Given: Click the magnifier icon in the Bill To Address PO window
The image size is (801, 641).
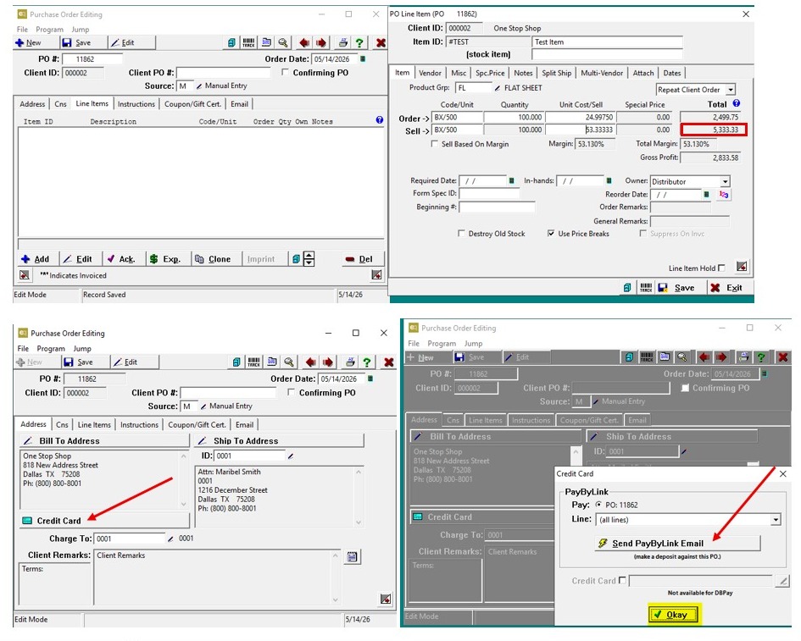Looking at the screenshot, I should (289, 362).
